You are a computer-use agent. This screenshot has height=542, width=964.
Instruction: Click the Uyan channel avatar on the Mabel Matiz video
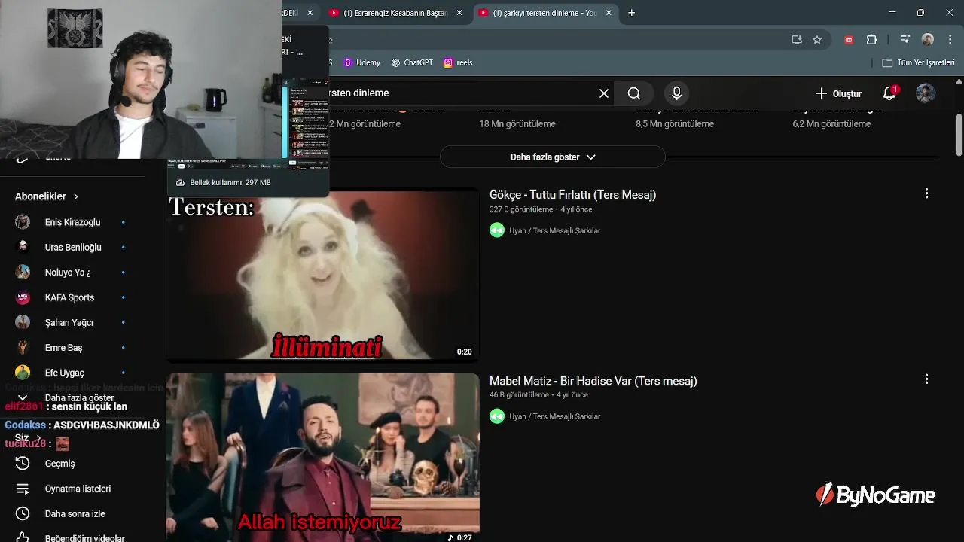(497, 416)
